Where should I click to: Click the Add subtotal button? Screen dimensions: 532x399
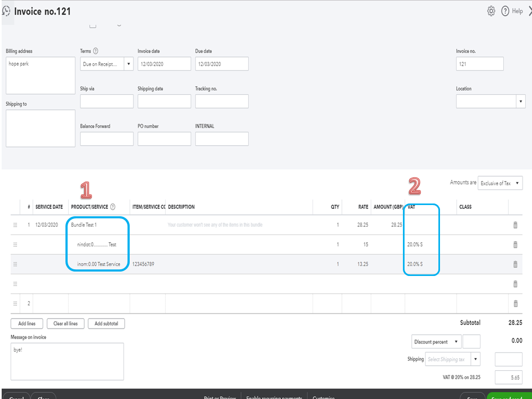pyautogui.click(x=106, y=324)
